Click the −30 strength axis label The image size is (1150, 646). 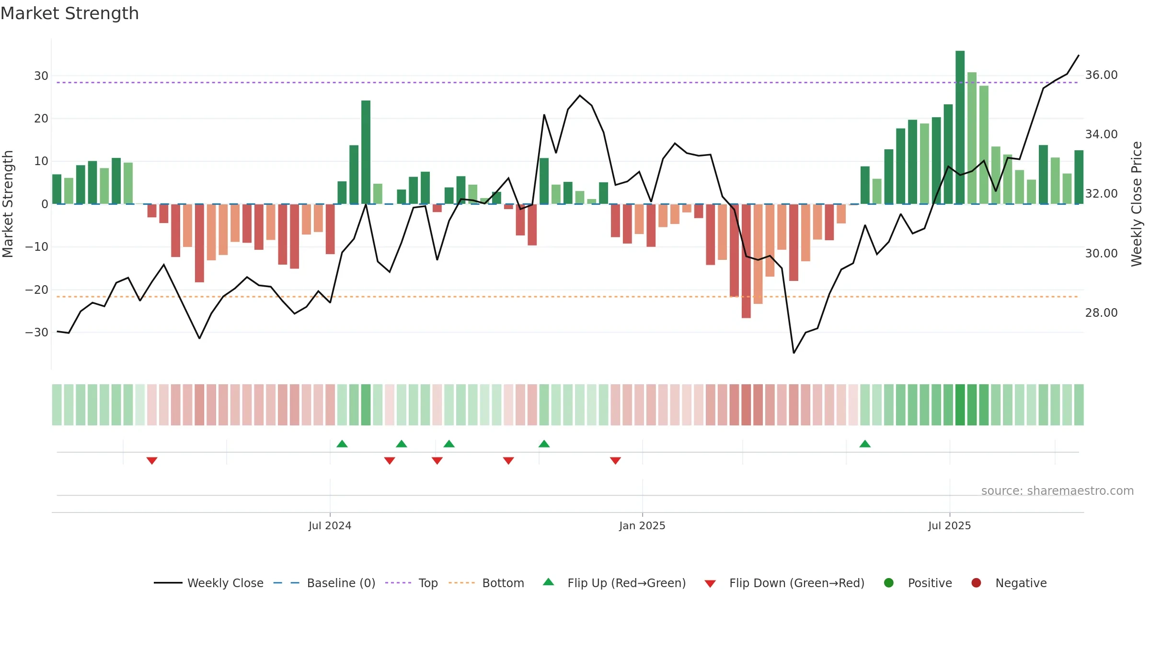[37, 333]
